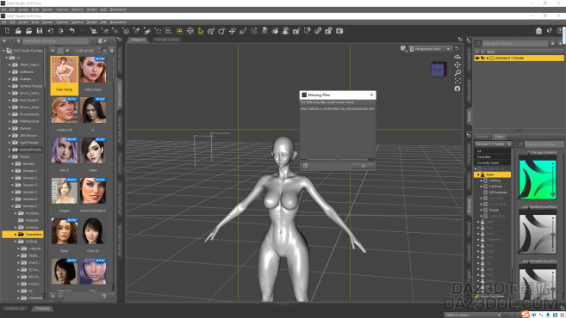Click the Sogou input method tray icon

click(526, 315)
